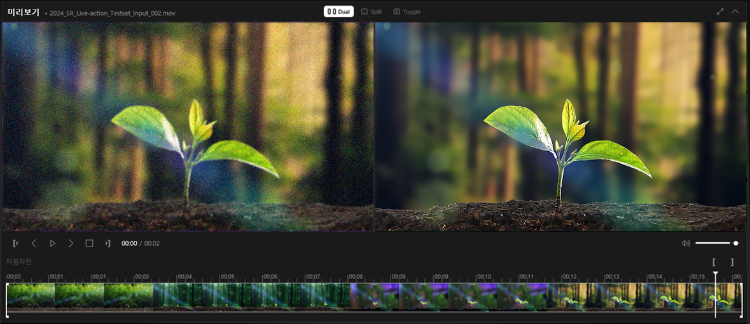
Task: Adjust the volume slider handle
Action: [x=735, y=243]
